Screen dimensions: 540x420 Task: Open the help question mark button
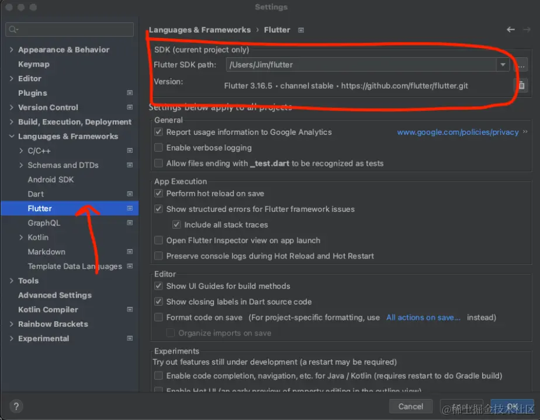[16, 406]
